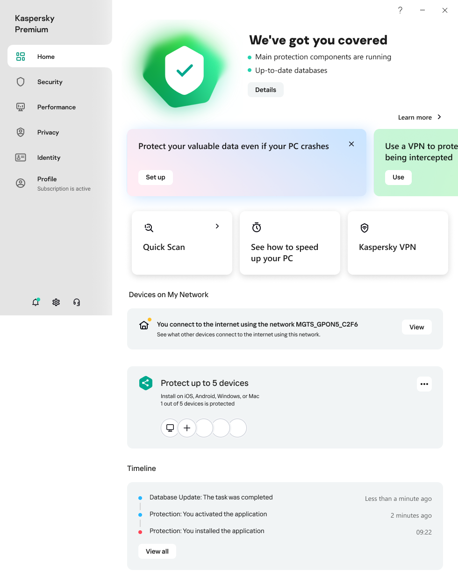Add a device using the plus icon
This screenshot has width=458, height=584.
coord(187,428)
